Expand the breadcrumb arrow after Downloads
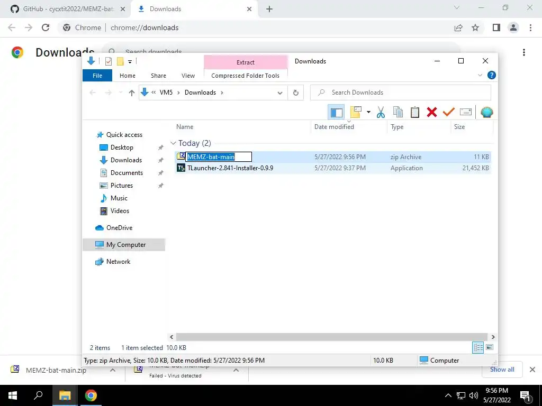 222,93
